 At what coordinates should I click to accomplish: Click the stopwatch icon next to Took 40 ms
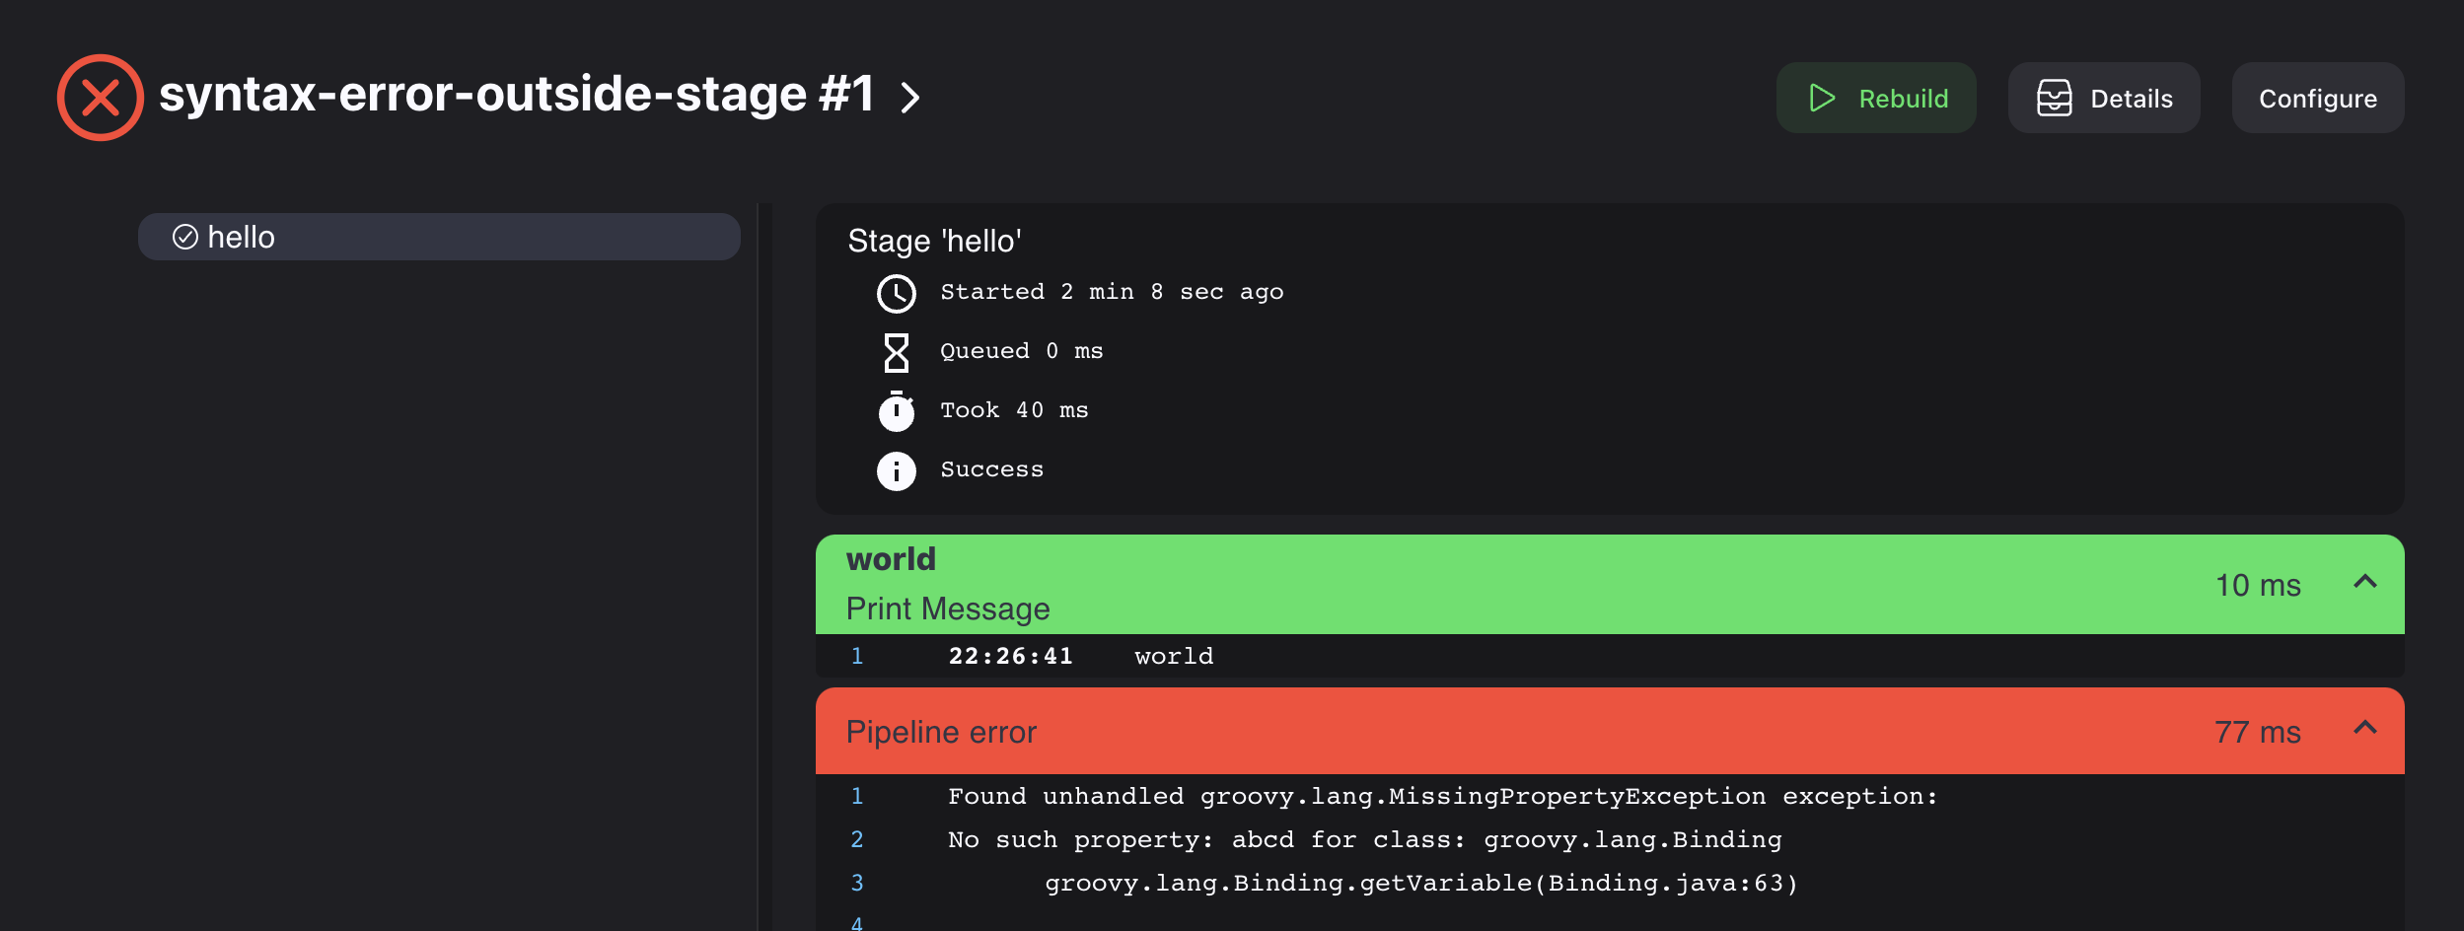896,411
